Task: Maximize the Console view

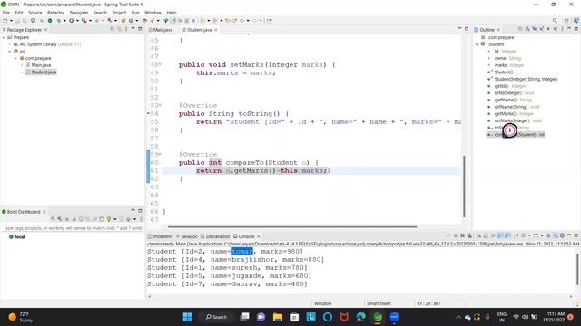Action: [x=576, y=235]
